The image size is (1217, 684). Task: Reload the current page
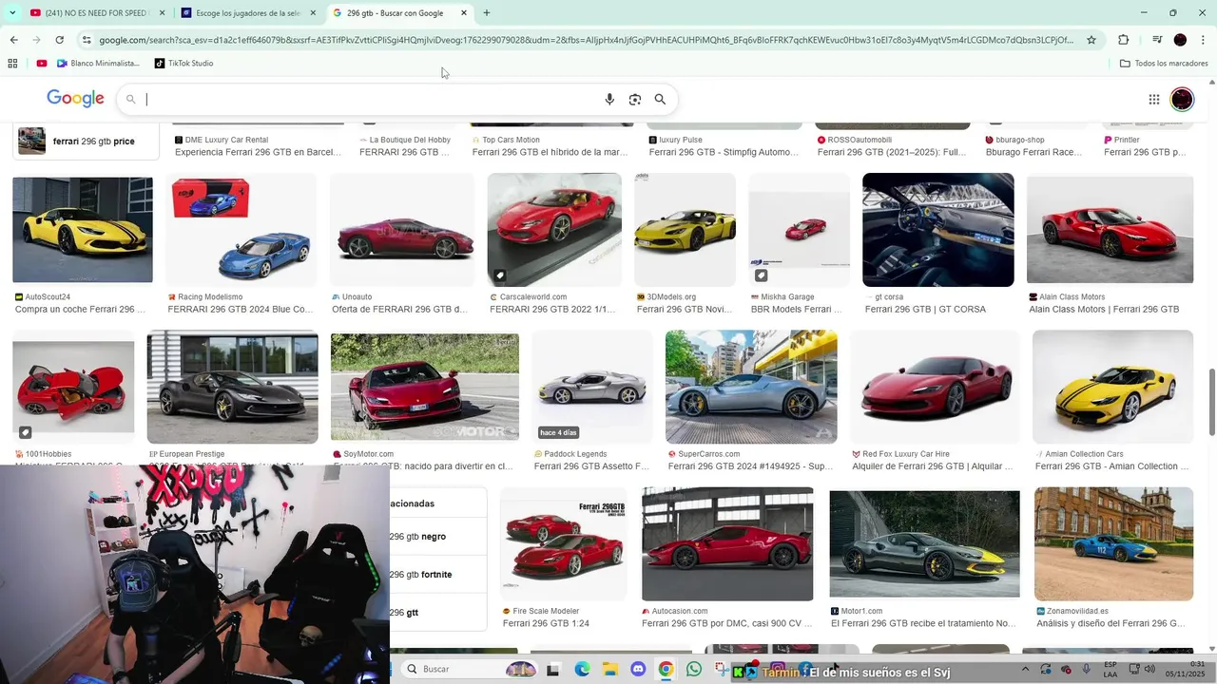click(x=59, y=40)
